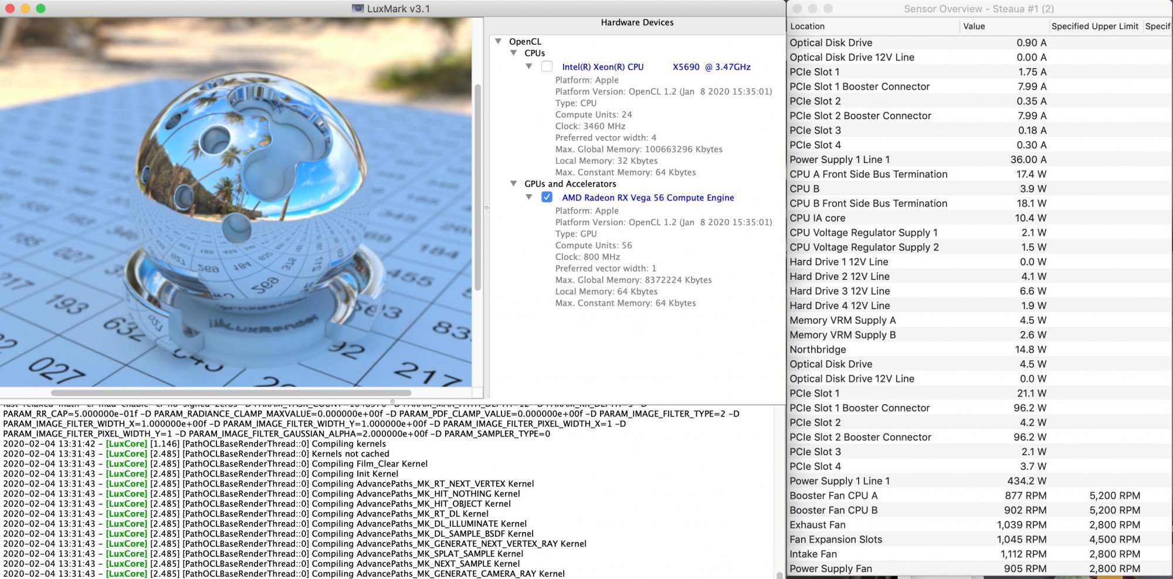Select the Booster Fan CPU A row
1173x579 pixels.
click(x=979, y=496)
